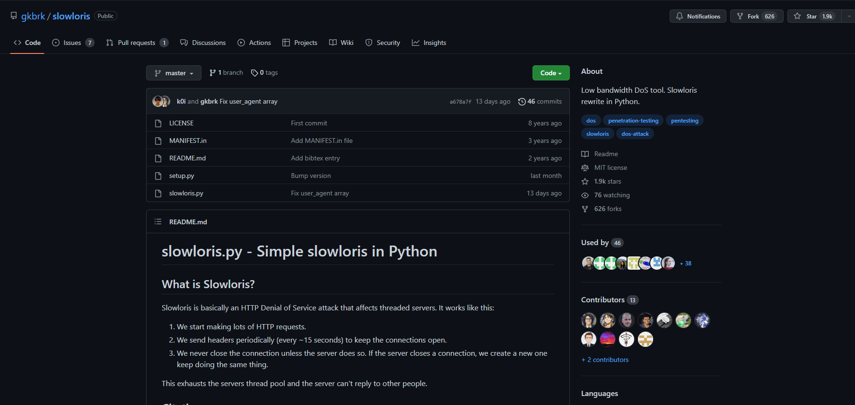Open the LICENSE file
The image size is (855, 405).
181,123
